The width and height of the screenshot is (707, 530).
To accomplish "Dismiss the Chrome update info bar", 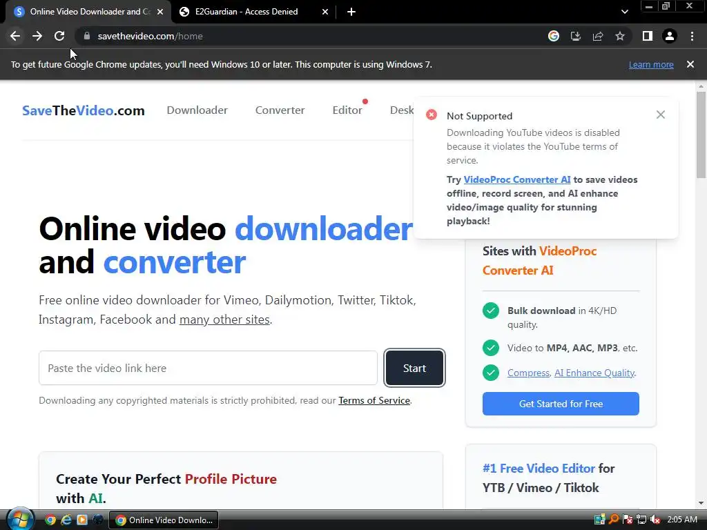I will click(690, 64).
